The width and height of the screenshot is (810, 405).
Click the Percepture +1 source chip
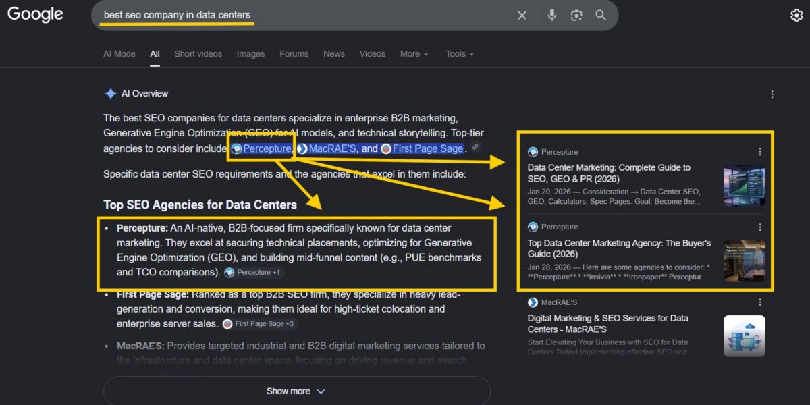pos(254,273)
